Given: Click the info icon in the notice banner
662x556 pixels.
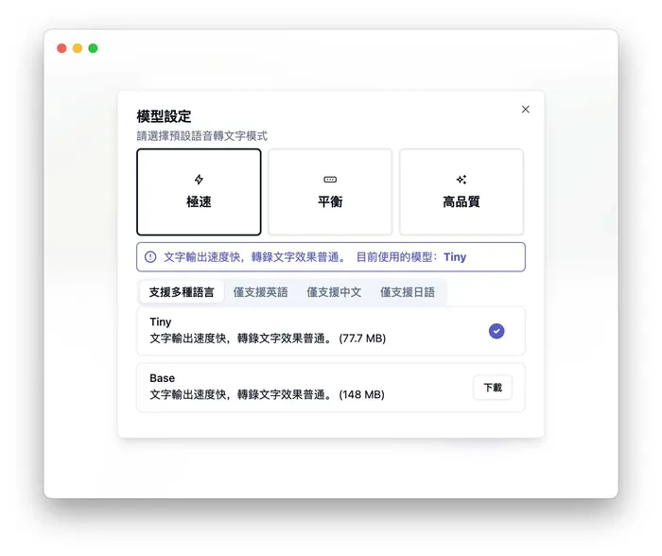Looking at the screenshot, I should tap(150, 257).
